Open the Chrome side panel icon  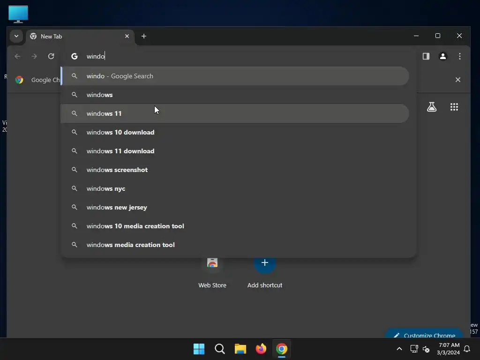pos(426,56)
